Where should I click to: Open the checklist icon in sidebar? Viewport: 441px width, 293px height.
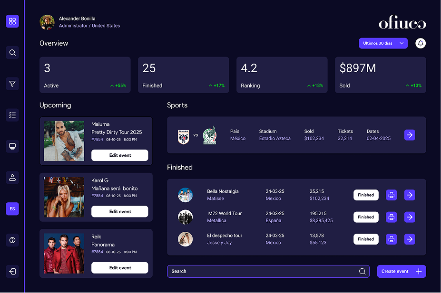pyautogui.click(x=12, y=115)
